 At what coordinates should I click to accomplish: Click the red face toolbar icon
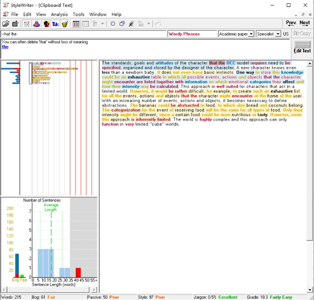click(46, 24)
